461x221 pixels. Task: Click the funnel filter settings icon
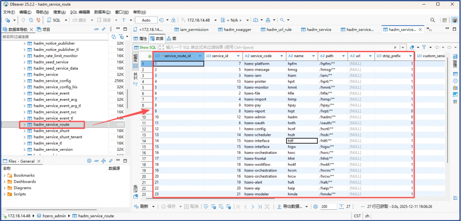click(424, 47)
